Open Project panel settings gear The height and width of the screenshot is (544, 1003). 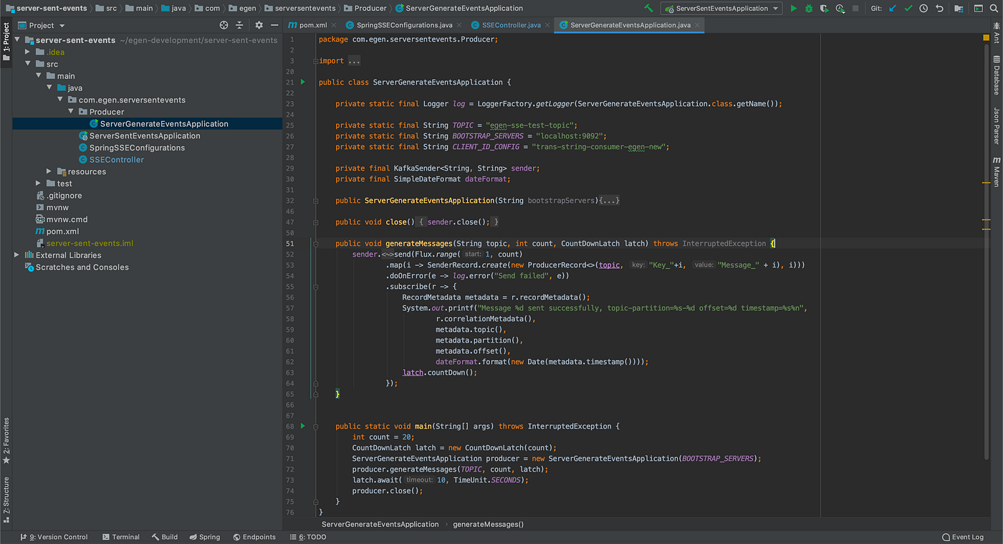click(x=258, y=24)
